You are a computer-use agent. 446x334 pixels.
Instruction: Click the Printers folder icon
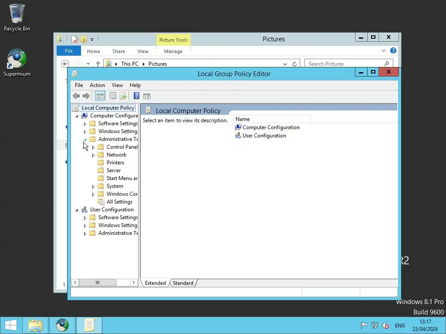(x=101, y=163)
